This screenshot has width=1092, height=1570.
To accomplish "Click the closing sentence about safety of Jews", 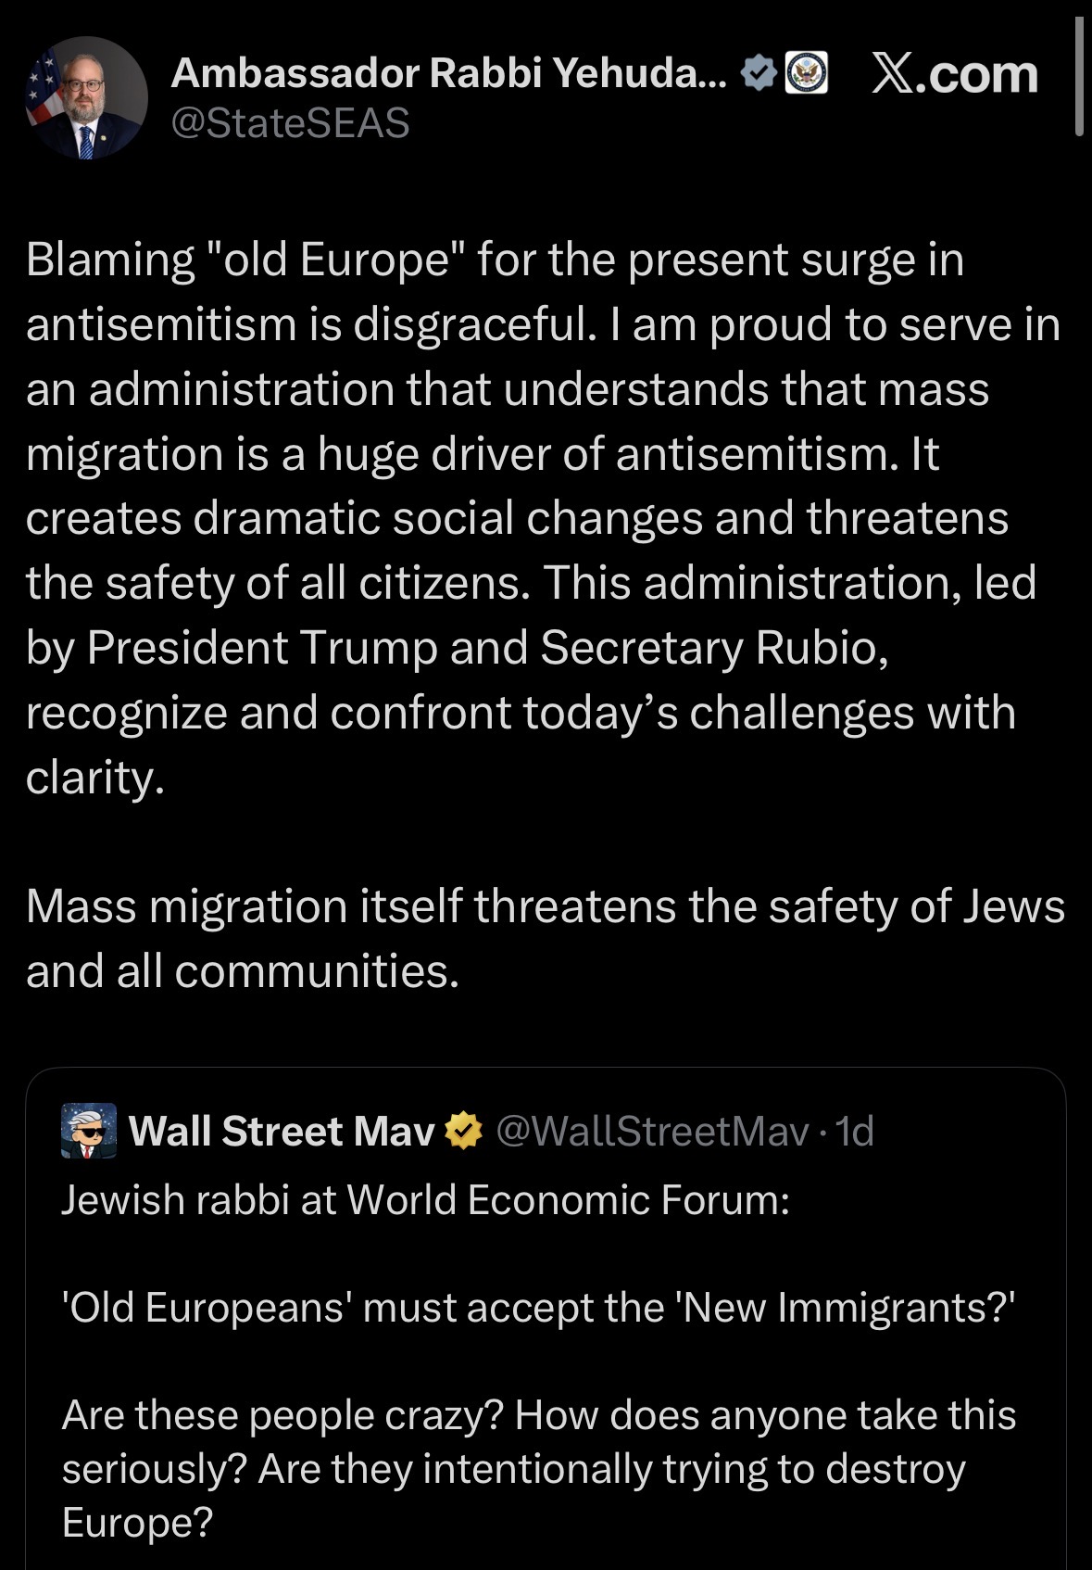I will tap(546, 938).
